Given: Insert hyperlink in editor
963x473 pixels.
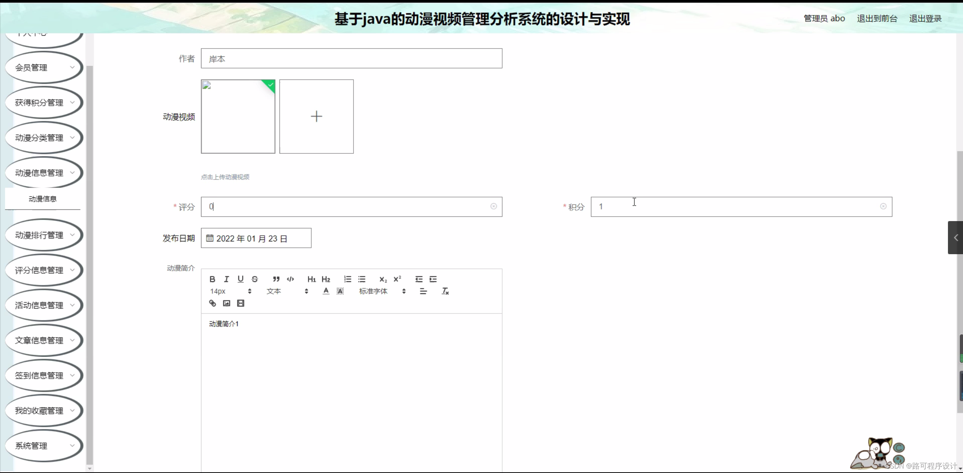Looking at the screenshot, I should pyautogui.click(x=212, y=303).
